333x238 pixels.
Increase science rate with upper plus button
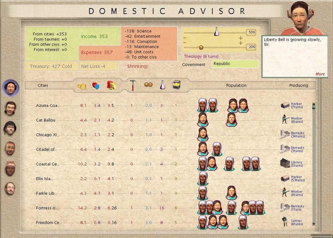pos(241,38)
